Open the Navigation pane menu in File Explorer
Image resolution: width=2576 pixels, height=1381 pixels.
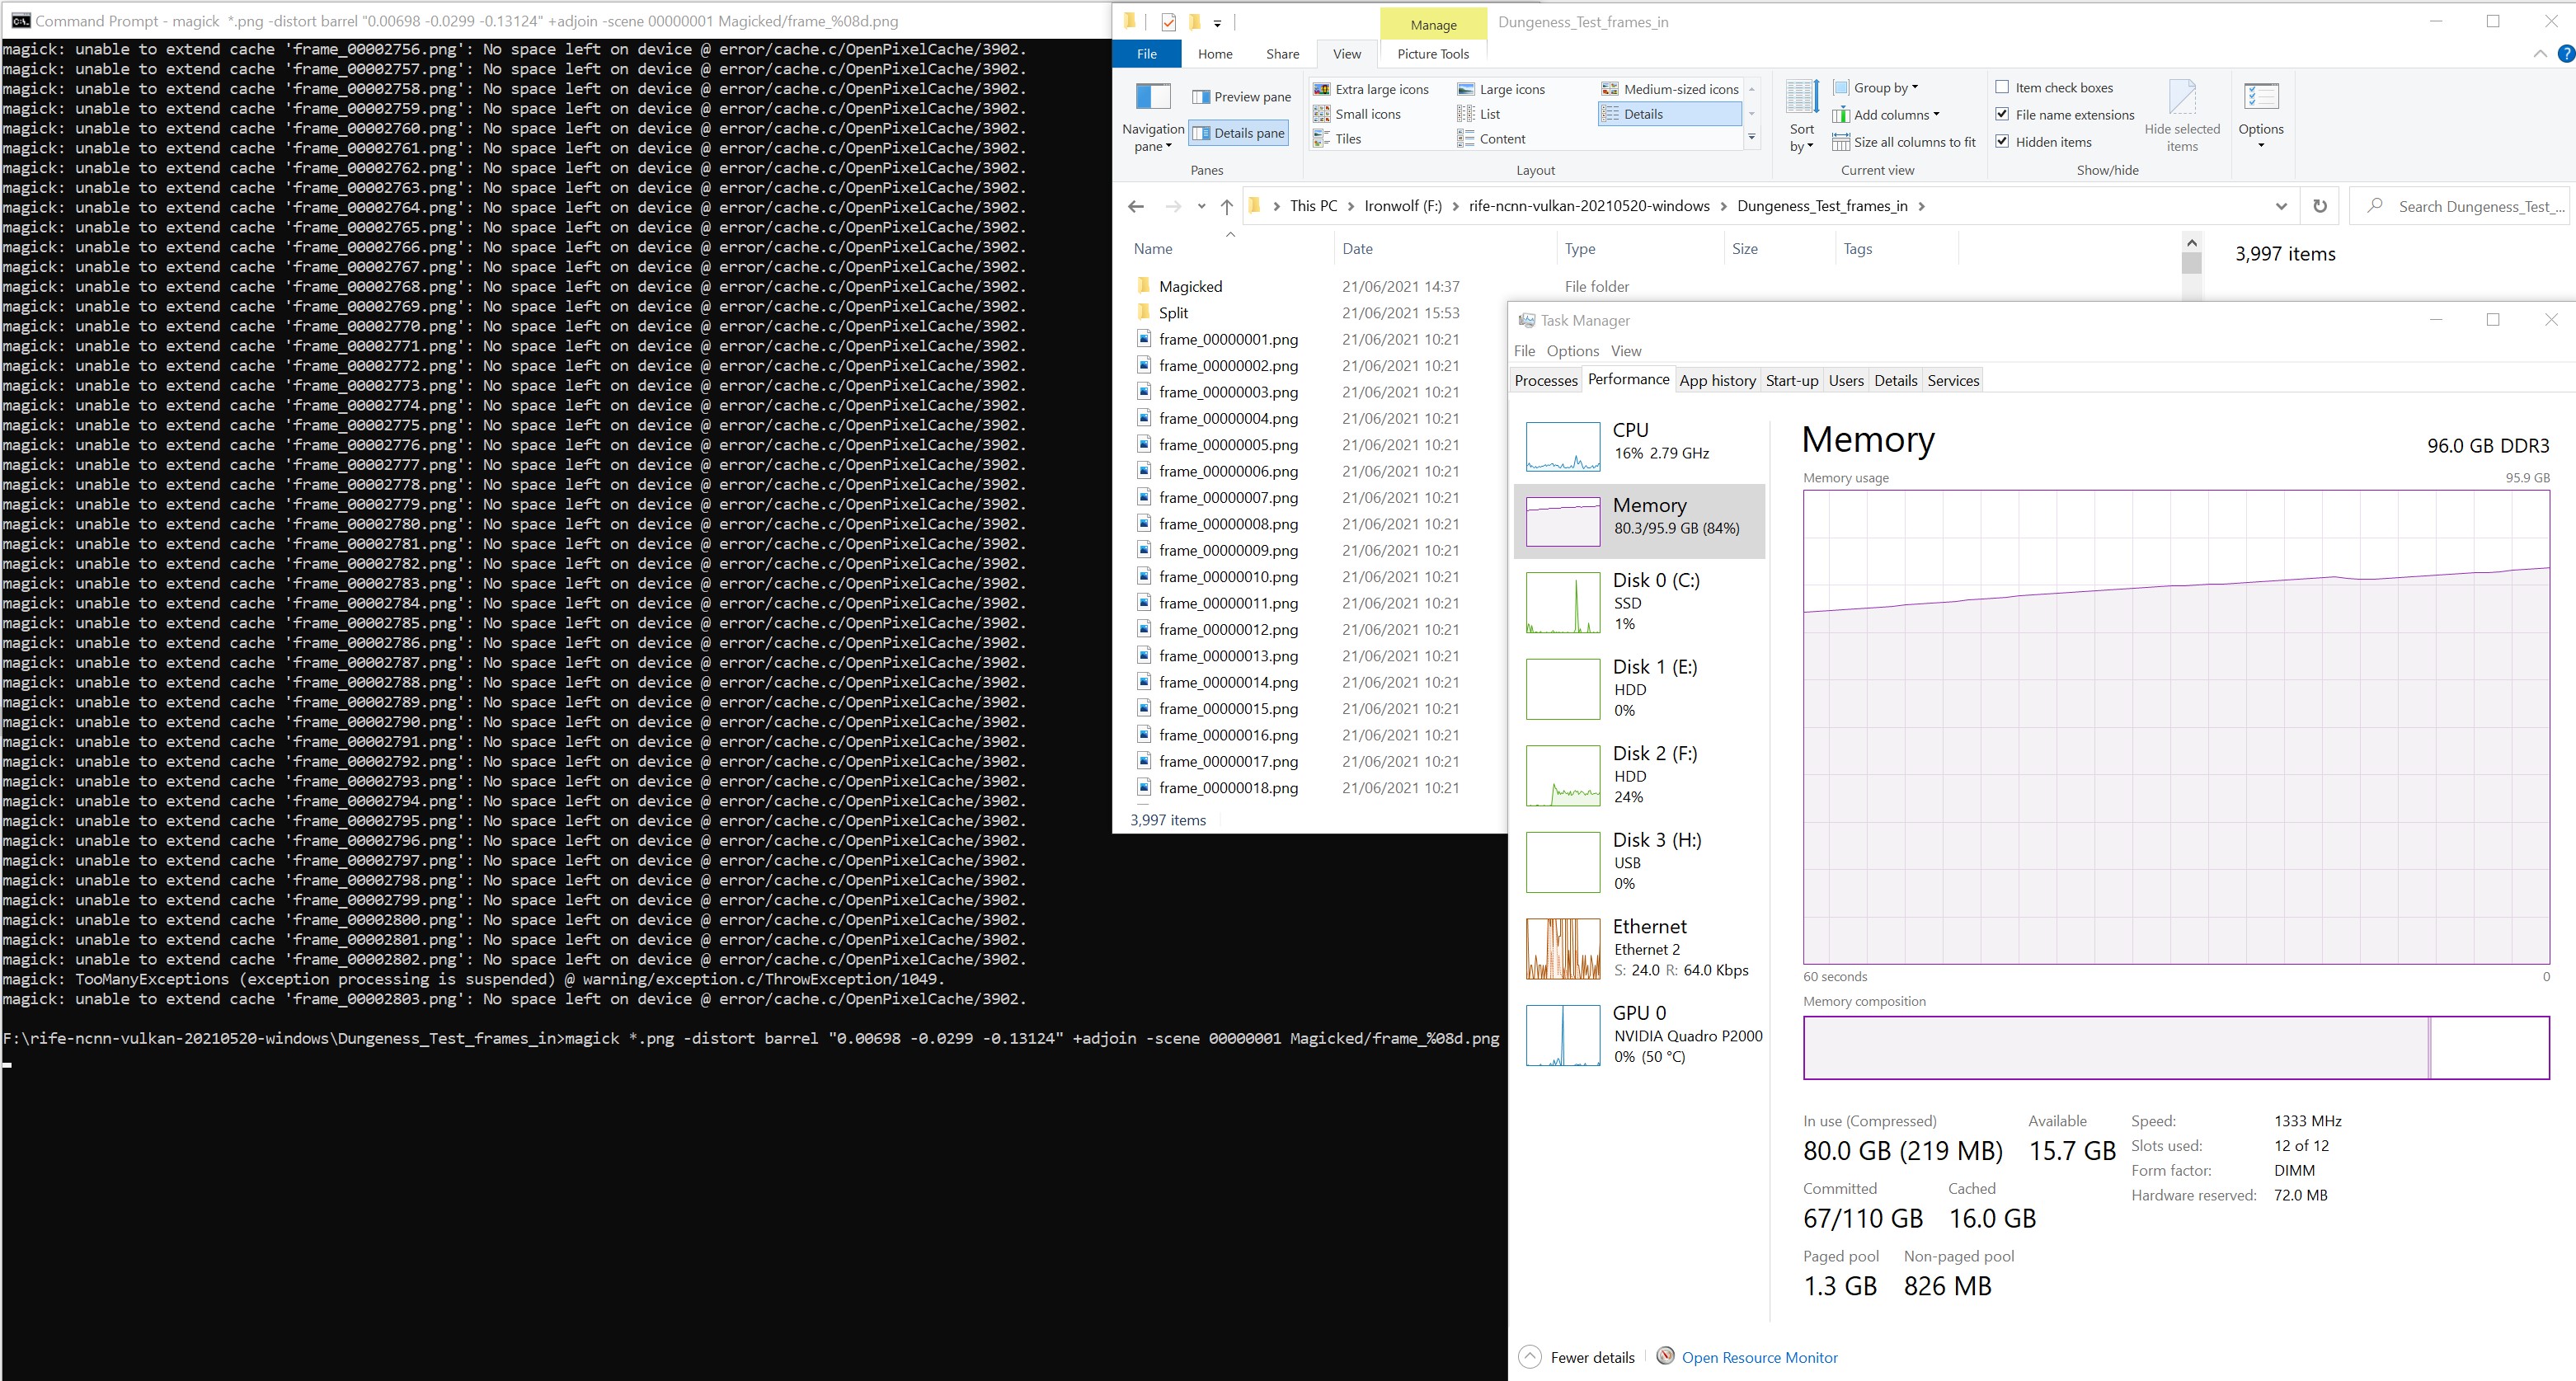[1152, 118]
